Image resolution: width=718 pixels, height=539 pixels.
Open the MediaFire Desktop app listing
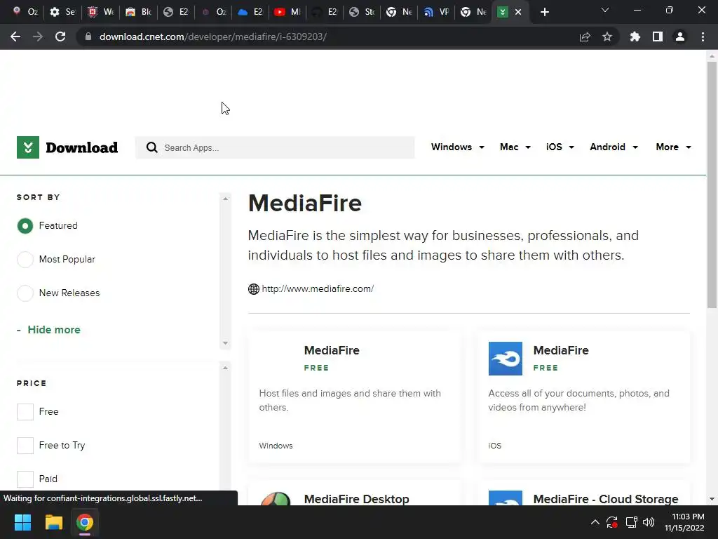(x=356, y=499)
